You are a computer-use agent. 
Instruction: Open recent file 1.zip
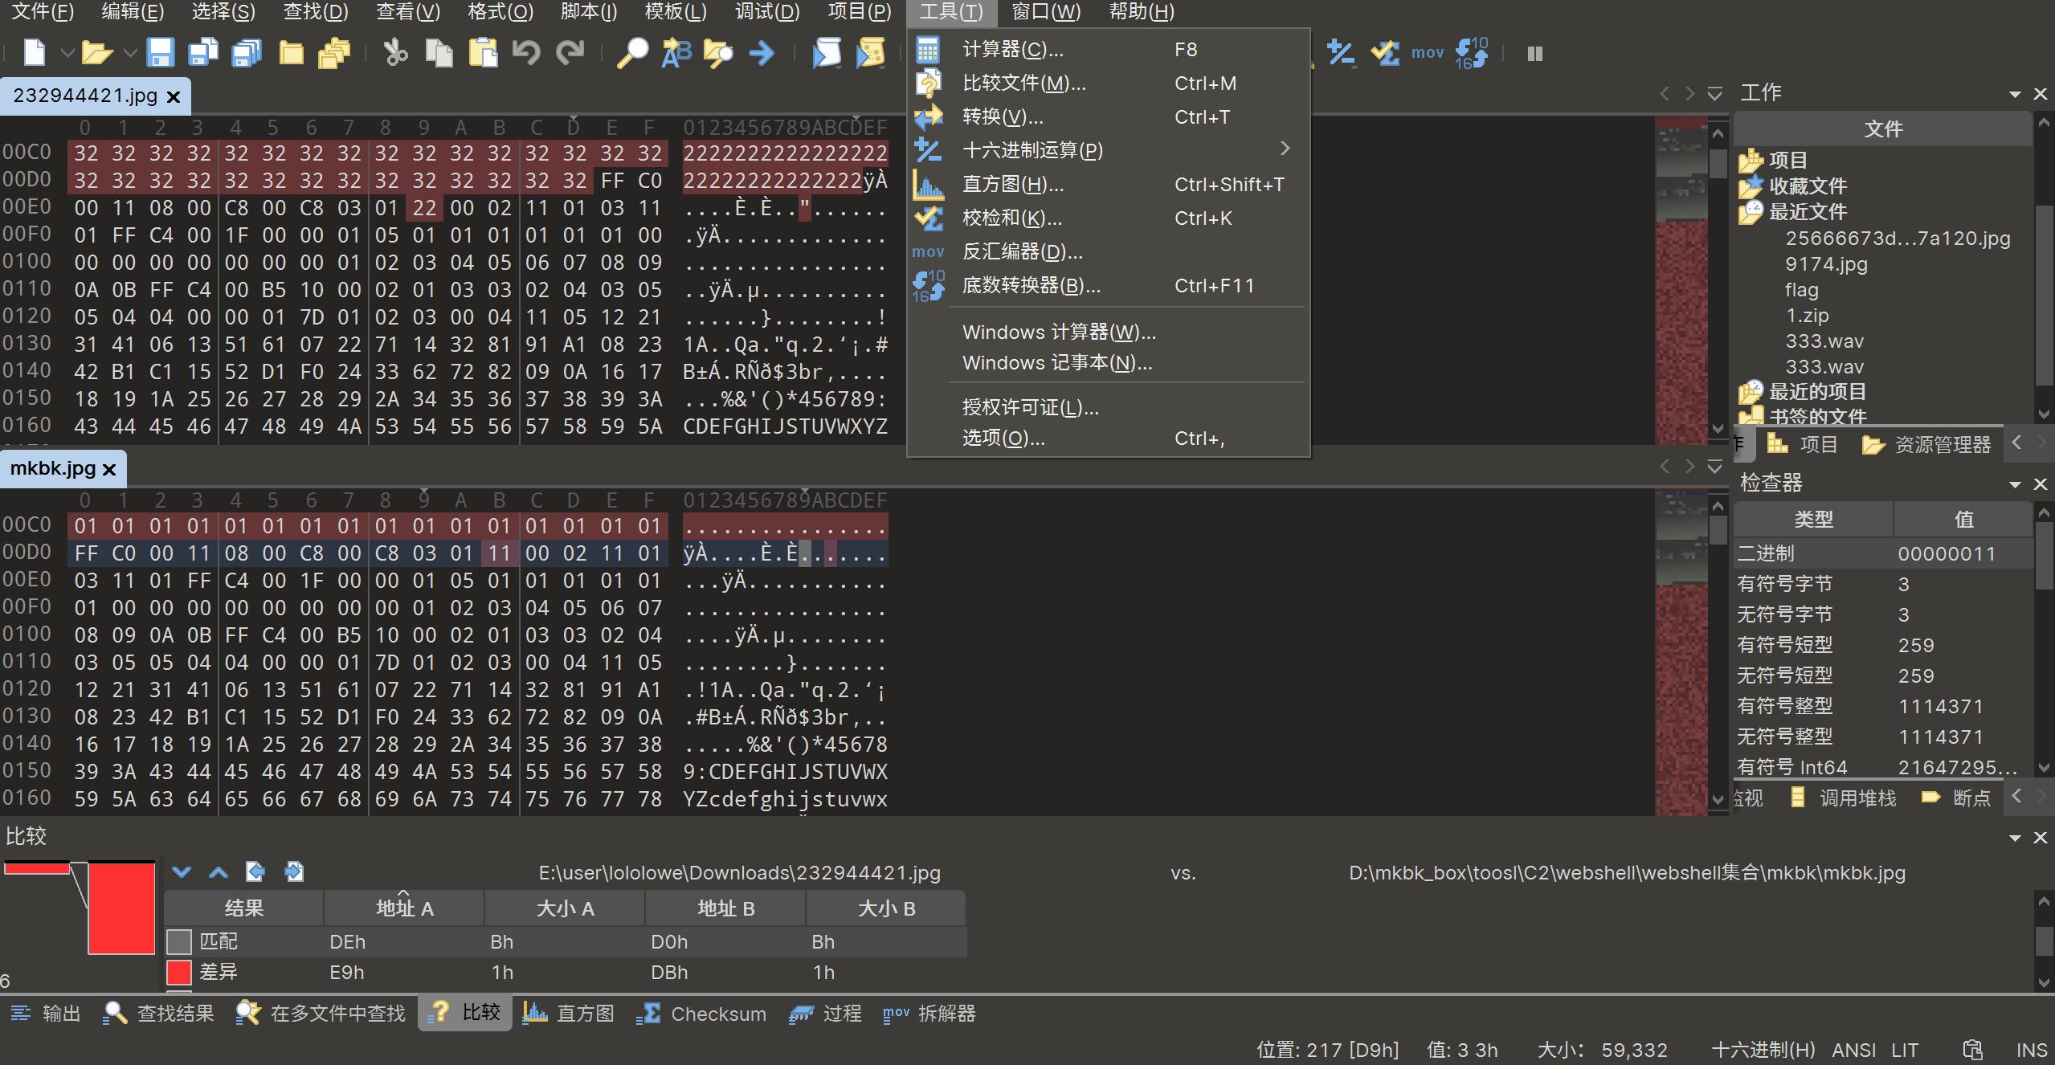[1807, 316]
